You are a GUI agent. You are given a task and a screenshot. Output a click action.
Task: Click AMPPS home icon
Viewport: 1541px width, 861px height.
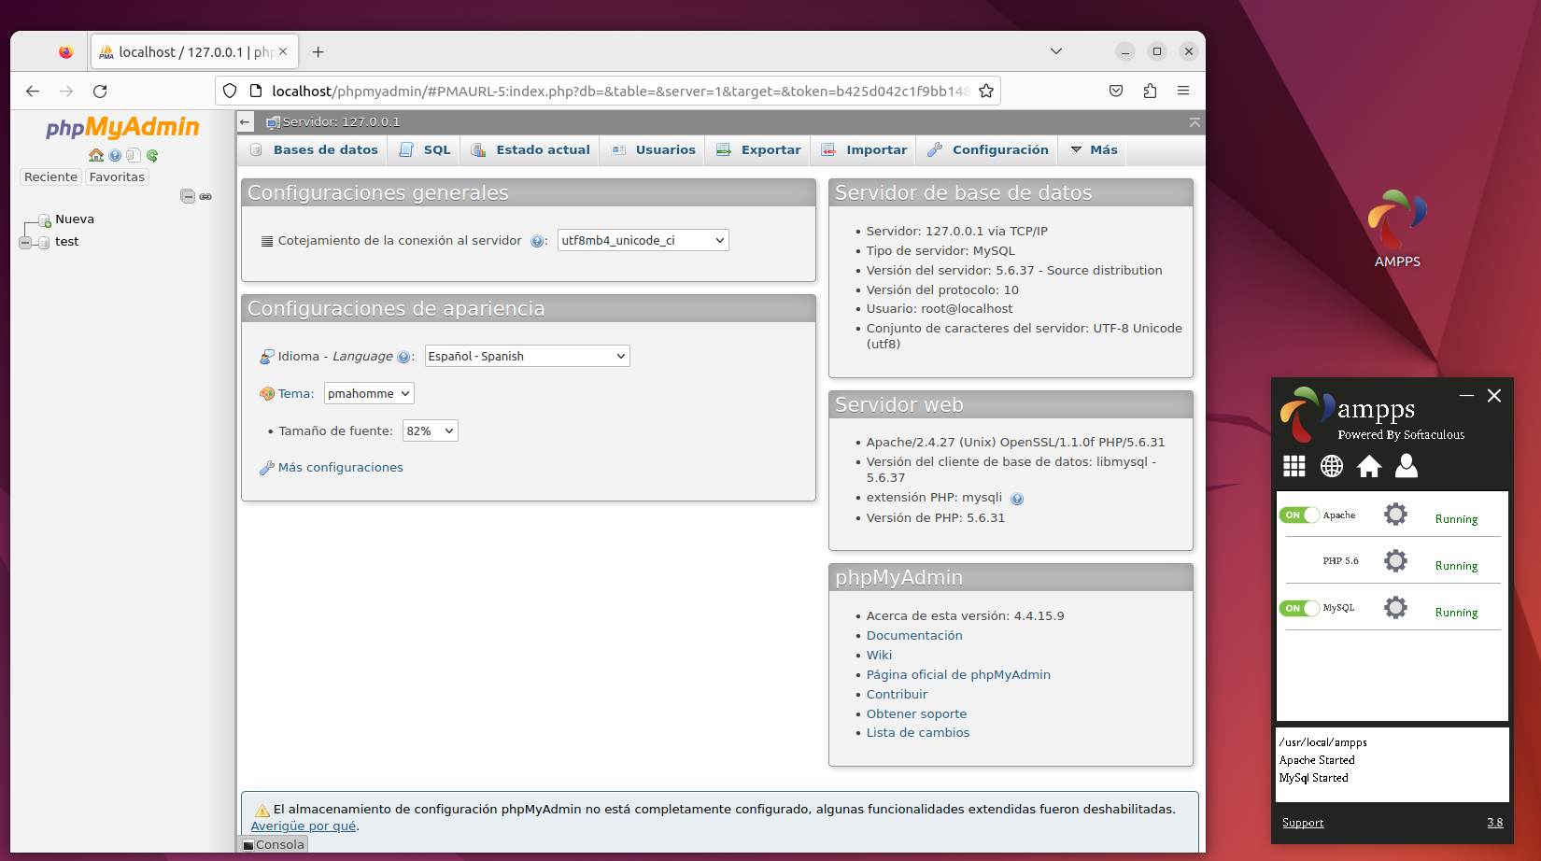(x=1369, y=466)
